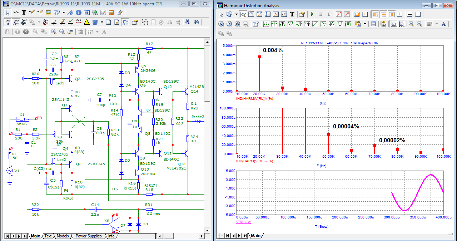
Task: Open the clipboard dropdown arrow in analysis toolbar
Action: point(365,24)
